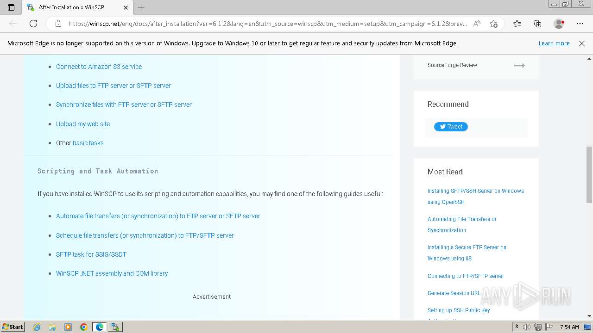This screenshot has width=593, height=333.
Task: Click the 7:54 AM taskbar clock
Action: pos(569,327)
